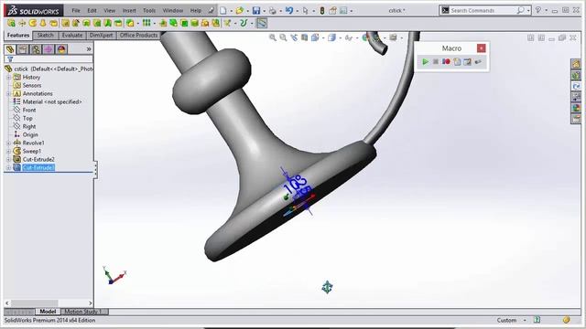This screenshot has height=329, width=586.
Task: Open the Edit menu
Action: point(92,10)
